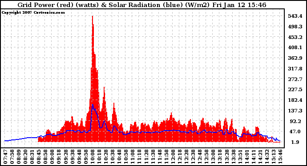Click the 15:13 time label
The height and width of the screenshot is (166, 307).
tap(274, 157)
